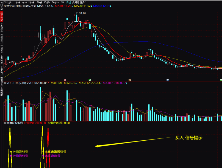Image resolution: width=222 pixels, height=168 pixels.
Task: Click the blue 财 marker on the time axis
Action: click(x=168, y=80)
